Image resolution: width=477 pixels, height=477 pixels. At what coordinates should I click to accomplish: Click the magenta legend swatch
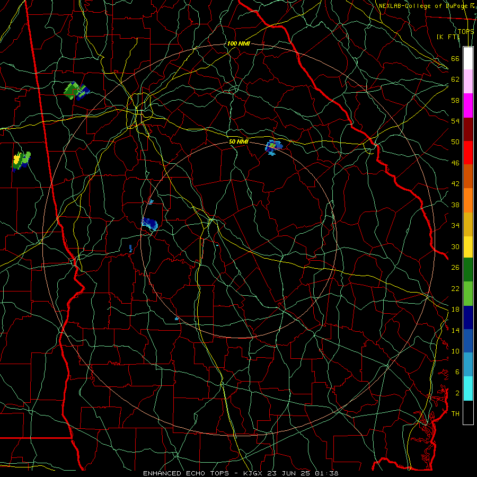click(x=468, y=105)
